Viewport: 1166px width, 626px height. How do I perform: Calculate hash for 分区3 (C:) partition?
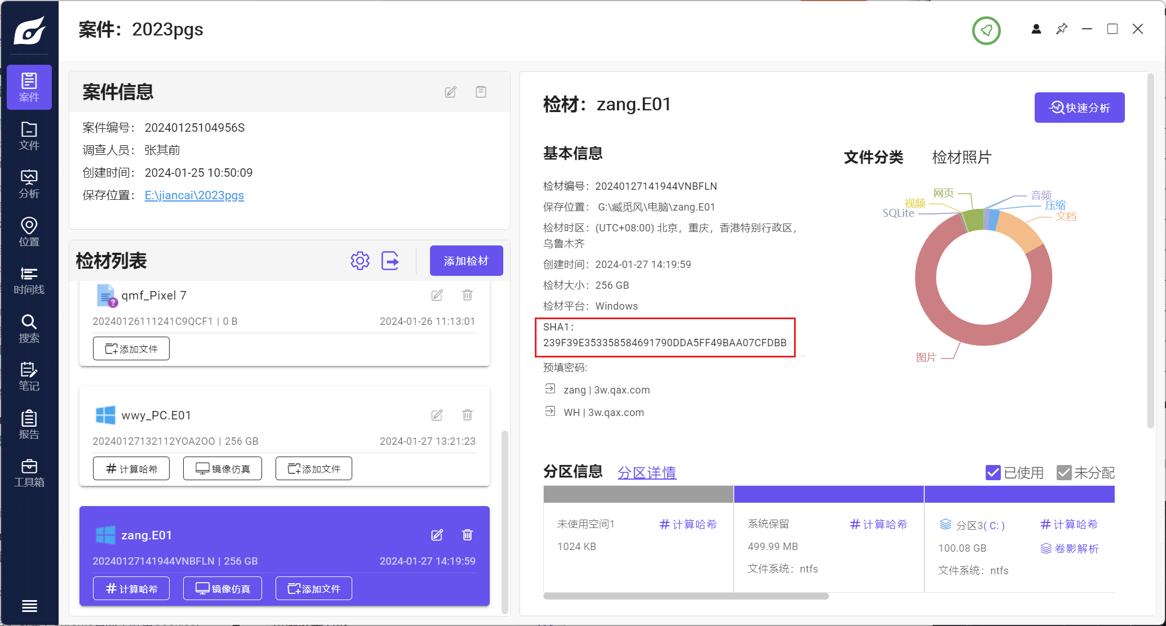pyautogui.click(x=1069, y=524)
